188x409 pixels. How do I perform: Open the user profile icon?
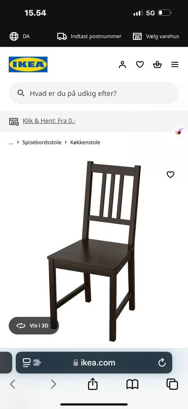(122, 64)
